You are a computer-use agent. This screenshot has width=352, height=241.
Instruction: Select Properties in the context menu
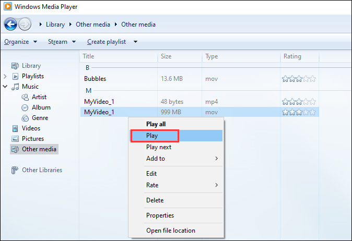[x=160, y=215]
